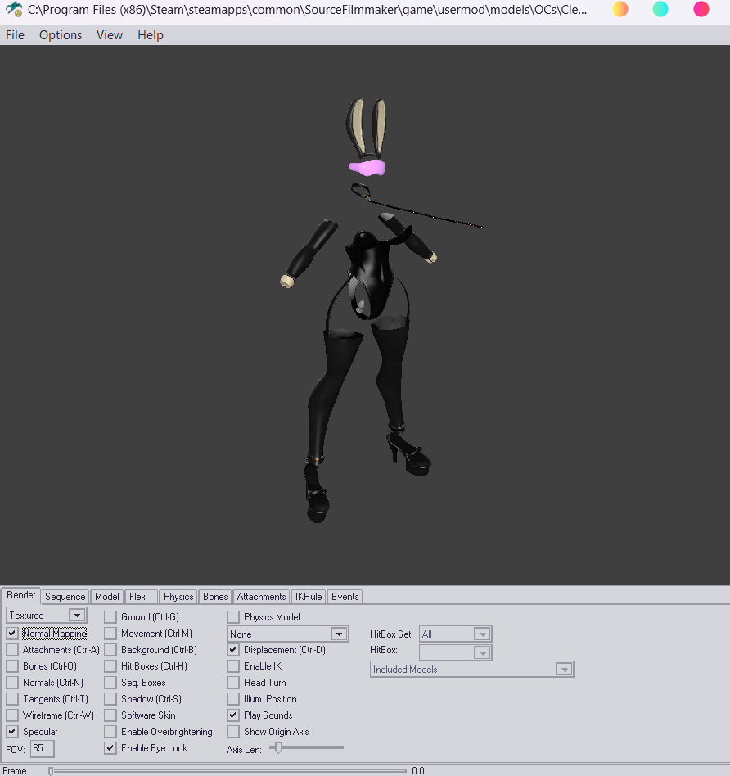Click the teal circle window button
The width and height of the screenshot is (730, 776).
[x=660, y=9]
